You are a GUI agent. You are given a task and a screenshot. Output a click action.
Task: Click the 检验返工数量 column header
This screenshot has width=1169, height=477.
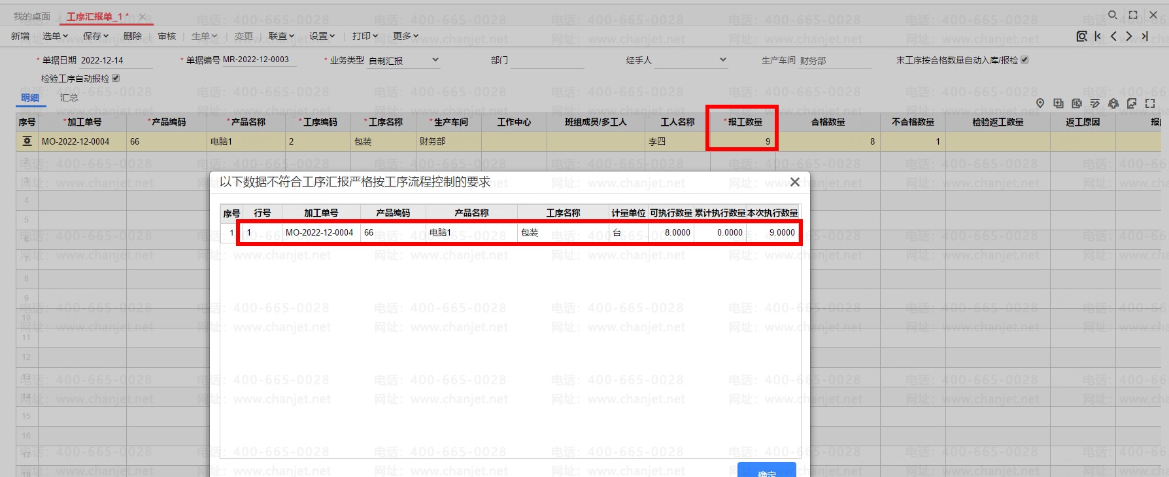[998, 122]
